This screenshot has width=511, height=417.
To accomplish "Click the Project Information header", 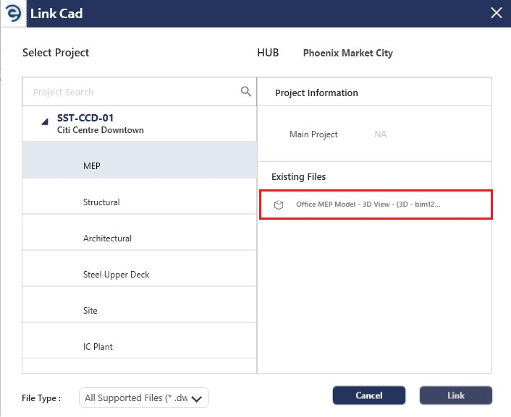I will click(x=316, y=93).
